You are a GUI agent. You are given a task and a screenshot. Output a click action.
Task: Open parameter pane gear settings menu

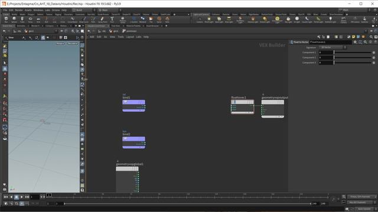[x=355, y=42]
